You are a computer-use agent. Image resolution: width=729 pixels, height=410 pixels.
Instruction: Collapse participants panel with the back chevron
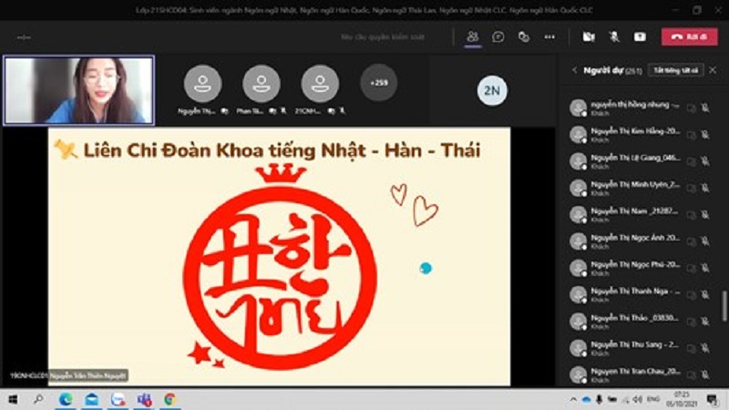click(x=575, y=70)
